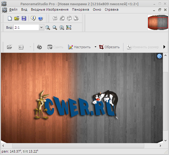Zoom out with magnifier minus icon
Screen dimensions: 169x155
coord(55,27)
